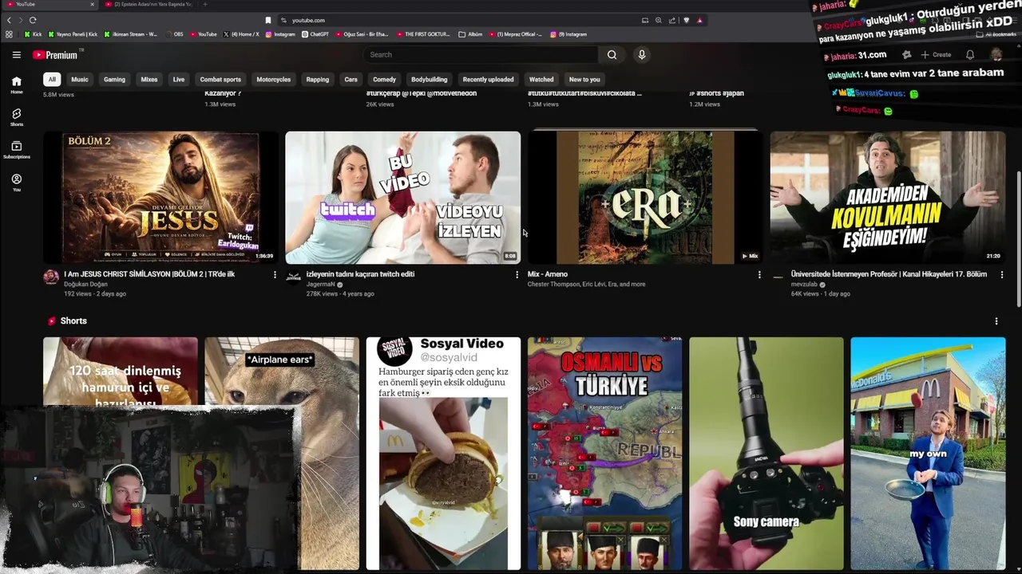
Task: Select the Combat sports filter chip
Action: tap(220, 80)
